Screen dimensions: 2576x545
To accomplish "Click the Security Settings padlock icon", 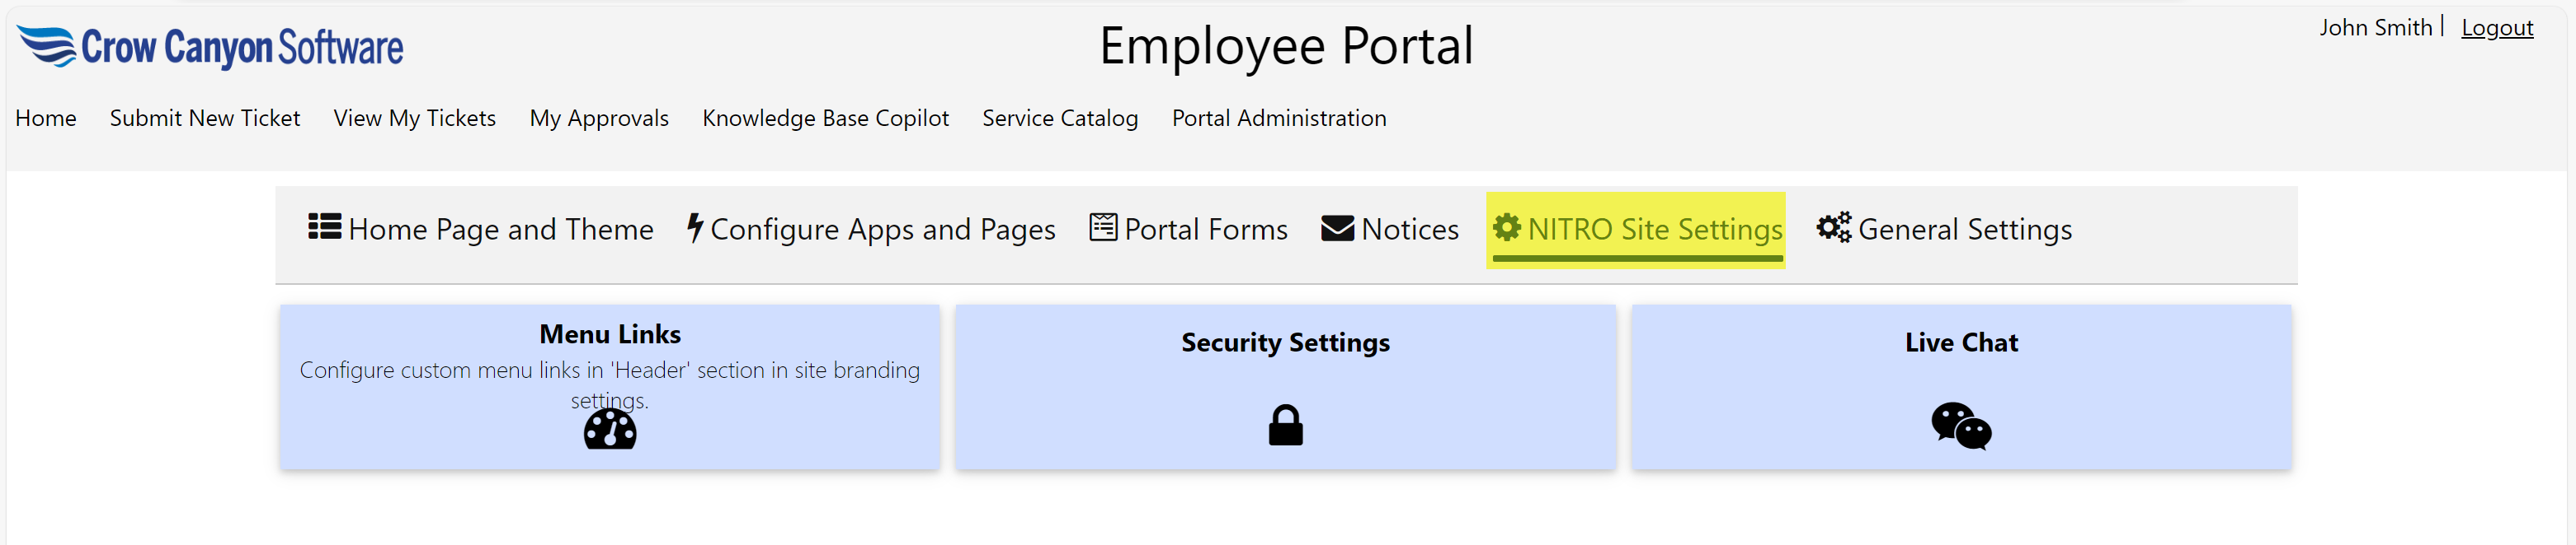I will tap(1285, 426).
